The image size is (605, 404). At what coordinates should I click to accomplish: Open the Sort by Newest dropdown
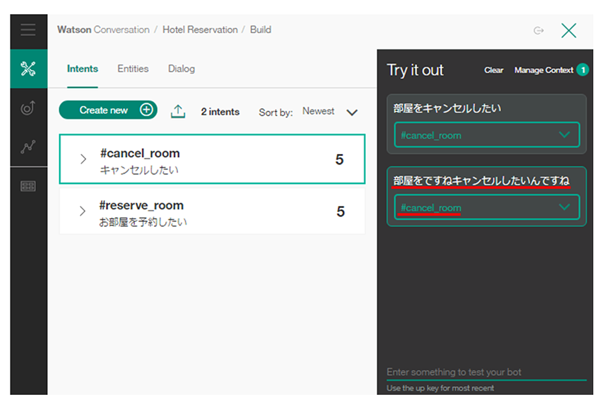(330, 112)
